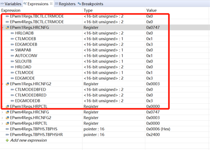Click the register icon beside EPwm4Regs.HRCNFG2
This screenshot has height=150, width=210.
point(7,118)
